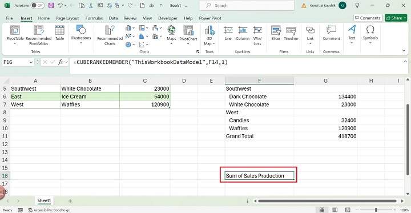Image resolution: width=411 pixels, height=213 pixels.
Task: Switch to Page Break Preview icon
Action: point(347,210)
